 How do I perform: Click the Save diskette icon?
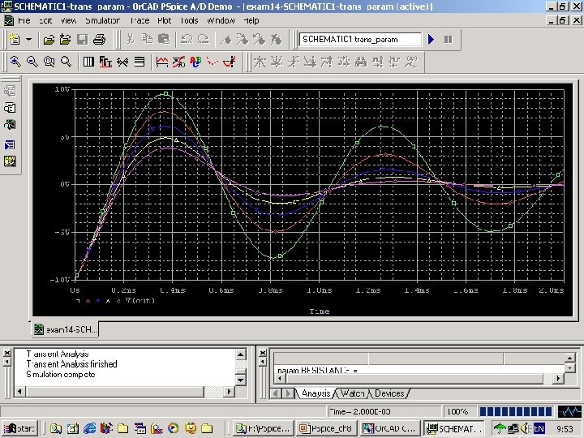pos(82,39)
